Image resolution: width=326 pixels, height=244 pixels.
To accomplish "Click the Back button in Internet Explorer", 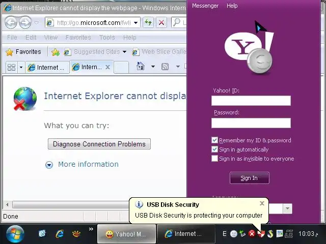I will (11, 22).
